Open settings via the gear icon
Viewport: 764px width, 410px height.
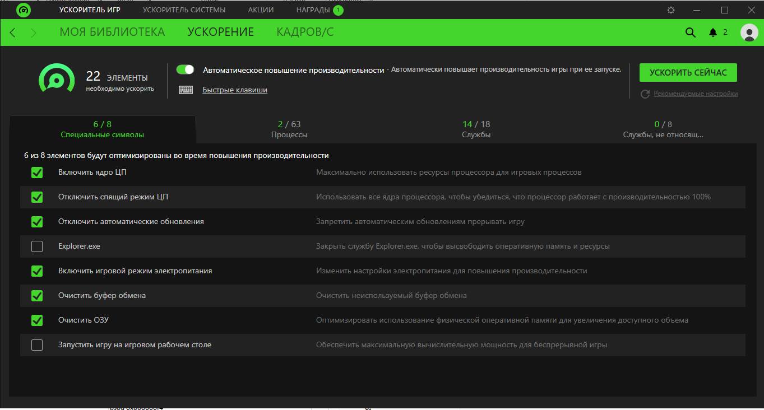point(670,10)
